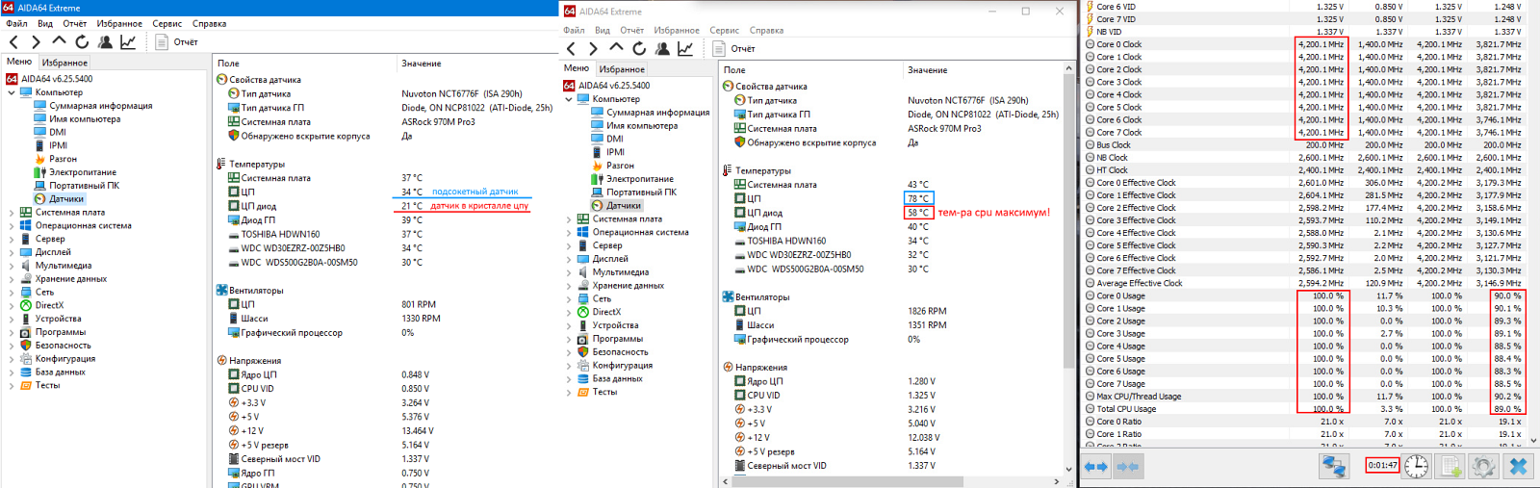Click logging sheet icon in sensor panel
The height and width of the screenshot is (488, 1540).
[x=1450, y=467]
